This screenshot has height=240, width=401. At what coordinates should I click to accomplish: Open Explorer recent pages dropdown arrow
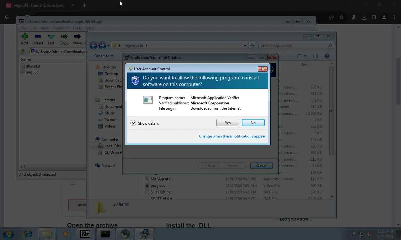[x=108, y=45]
